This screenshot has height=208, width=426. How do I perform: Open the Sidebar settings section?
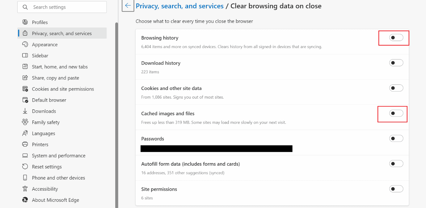tap(62, 55)
